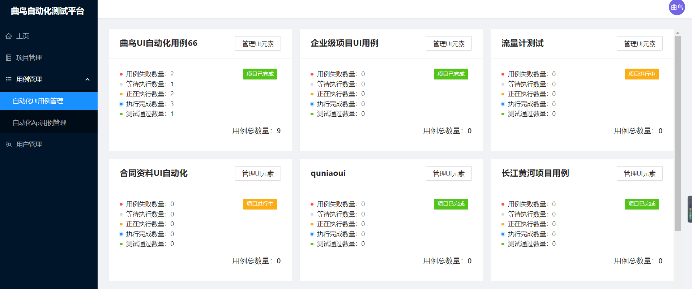Click 项目进行中 tag in 合同资料UI自动化 card
The image size is (692, 289).
[260, 204]
